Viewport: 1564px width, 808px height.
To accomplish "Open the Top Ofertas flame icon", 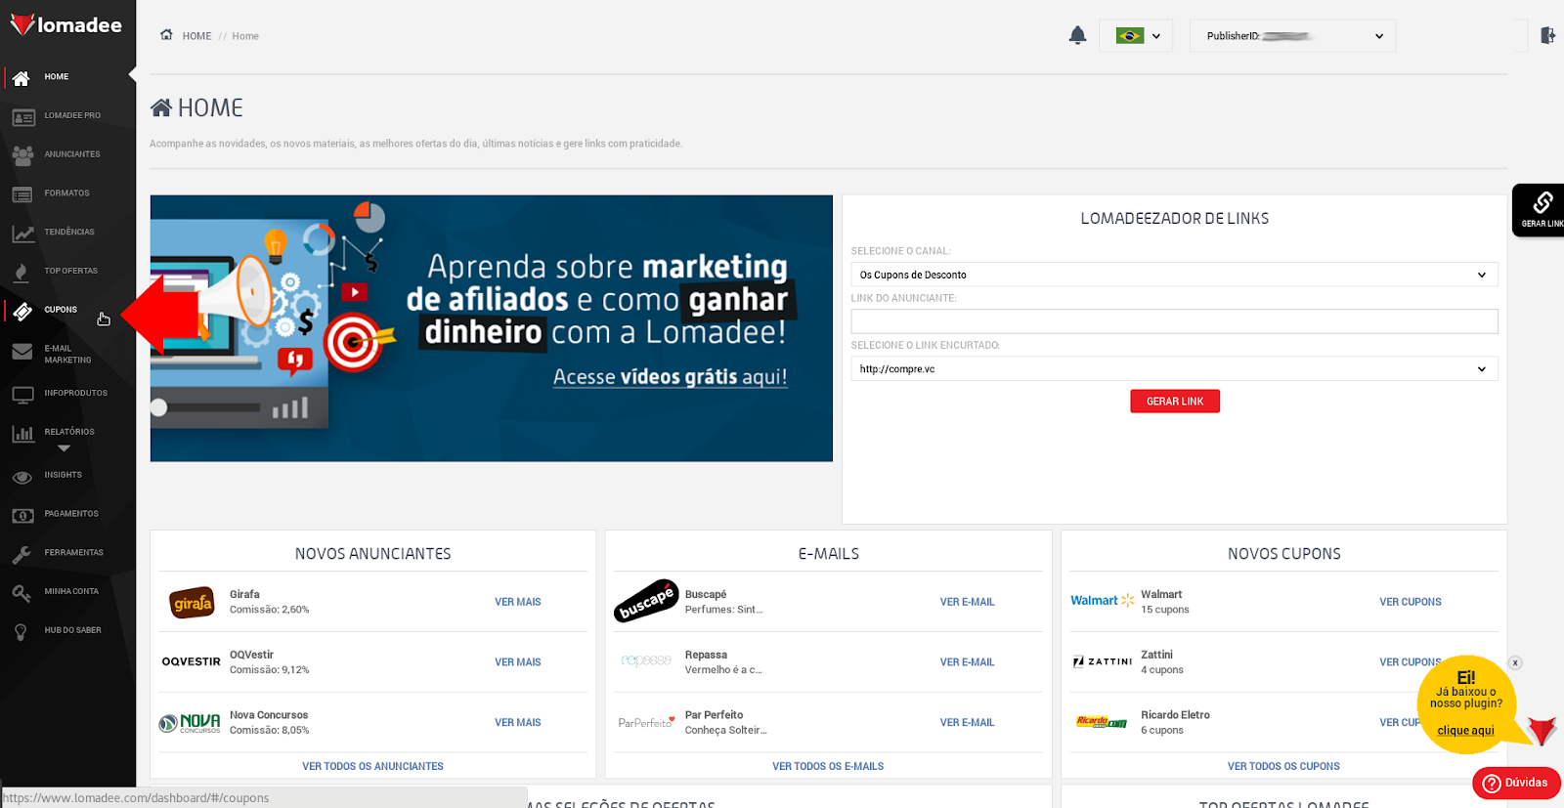I will (x=22, y=273).
